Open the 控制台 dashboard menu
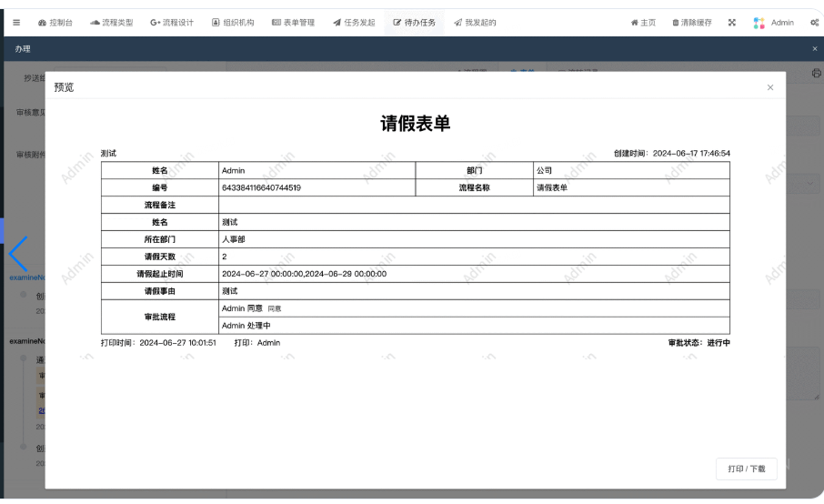The width and height of the screenshot is (824, 504). 56,23
